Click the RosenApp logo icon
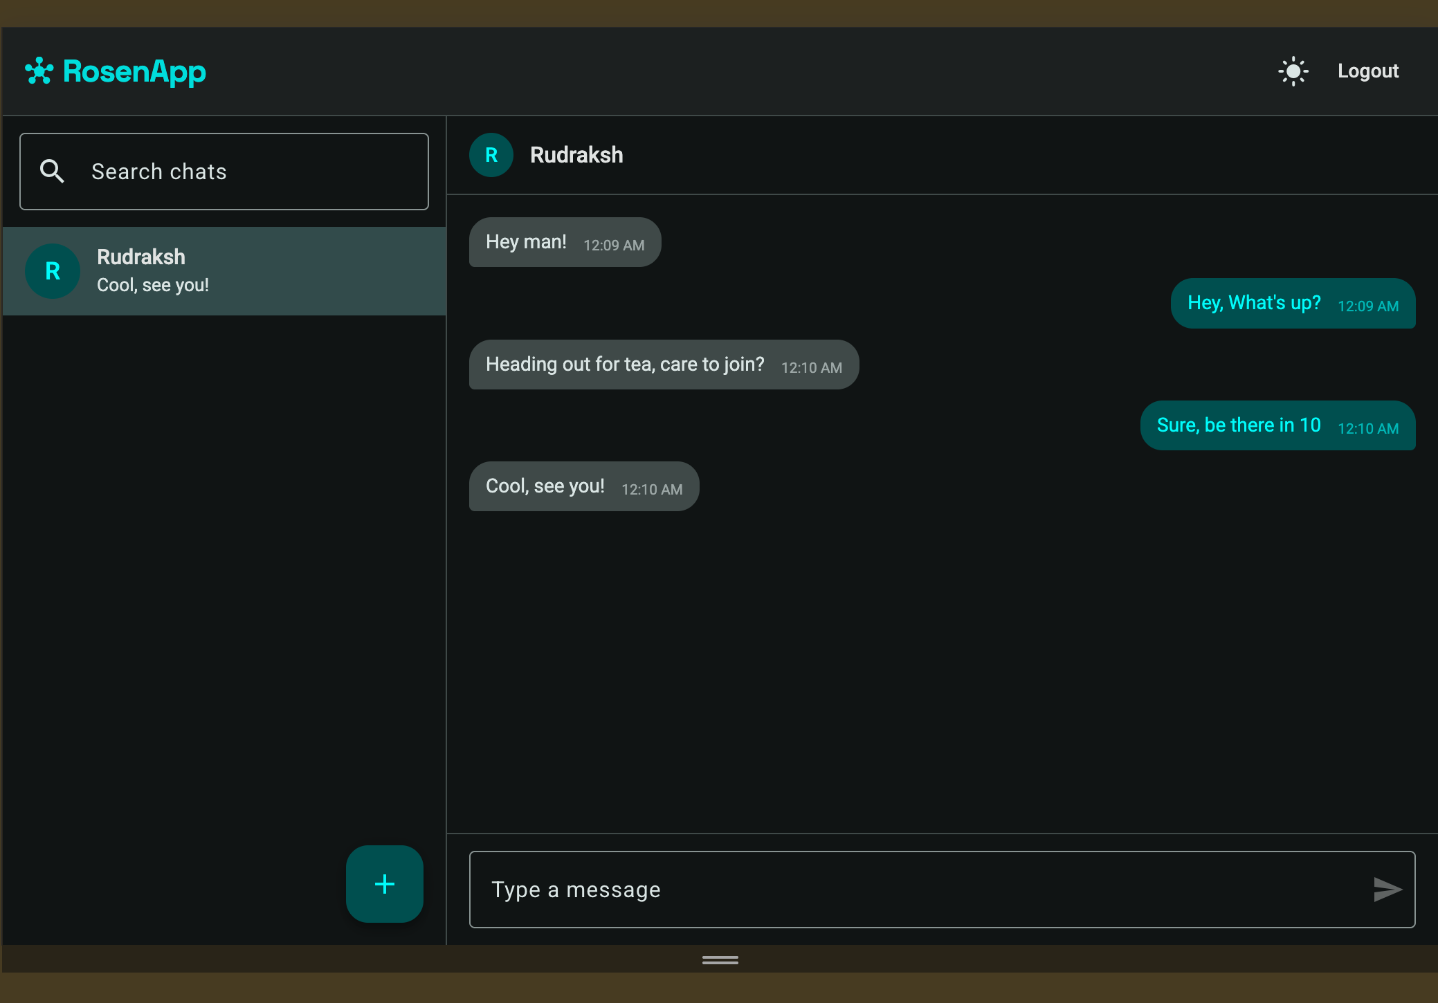Image resolution: width=1438 pixels, height=1003 pixels. pyautogui.click(x=39, y=71)
